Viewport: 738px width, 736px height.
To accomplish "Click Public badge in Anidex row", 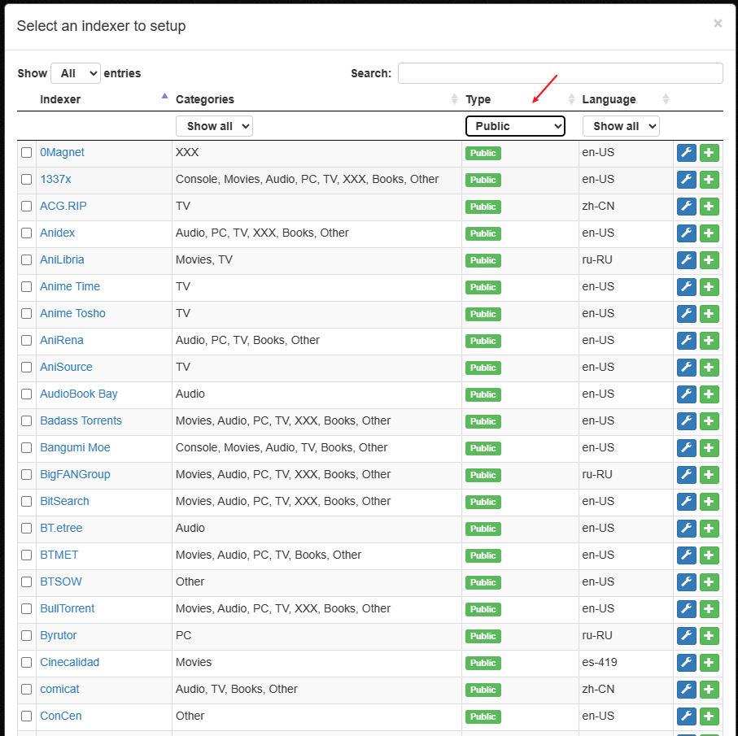I will tap(483, 233).
